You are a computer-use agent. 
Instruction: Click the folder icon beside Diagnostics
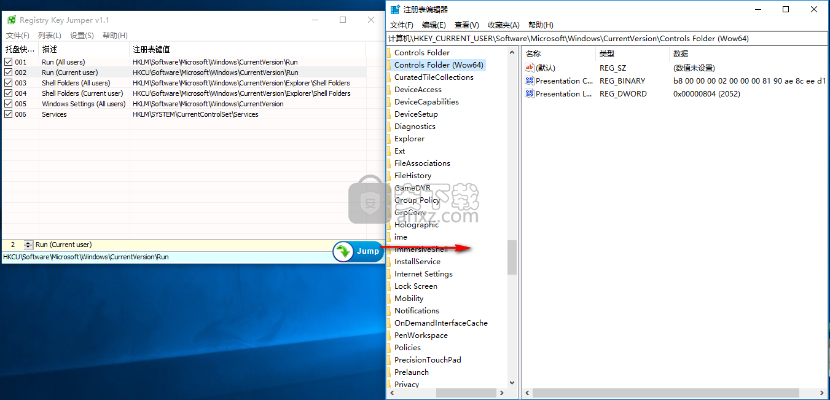(x=390, y=127)
